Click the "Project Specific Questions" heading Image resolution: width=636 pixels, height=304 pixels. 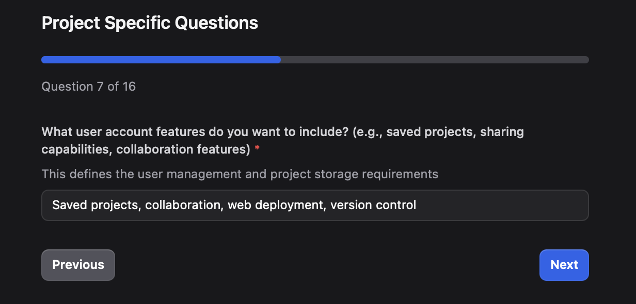pos(150,23)
